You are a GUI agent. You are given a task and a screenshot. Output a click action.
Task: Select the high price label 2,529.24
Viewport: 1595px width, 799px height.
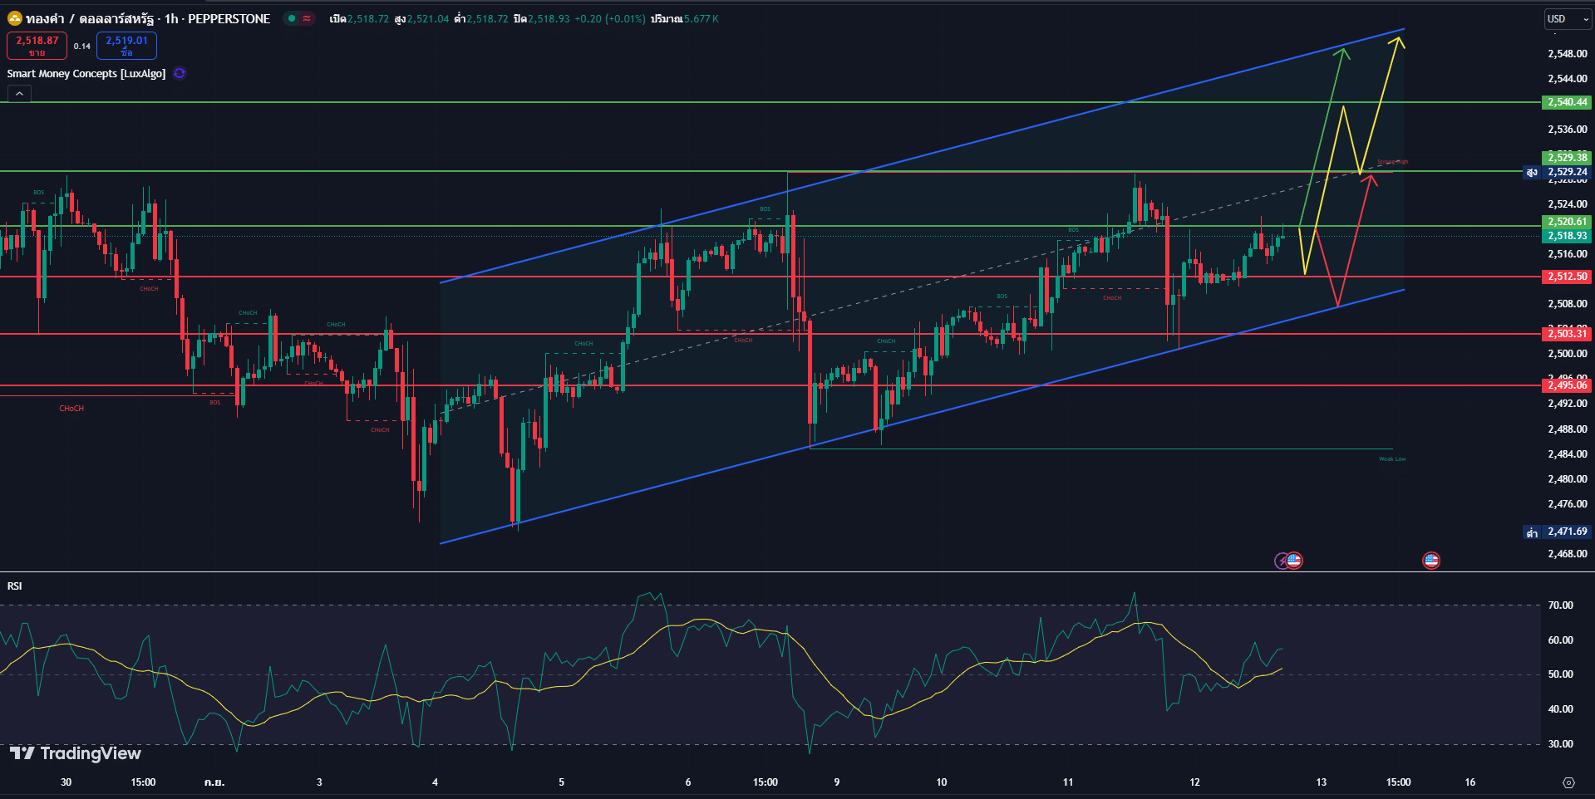point(1567,172)
